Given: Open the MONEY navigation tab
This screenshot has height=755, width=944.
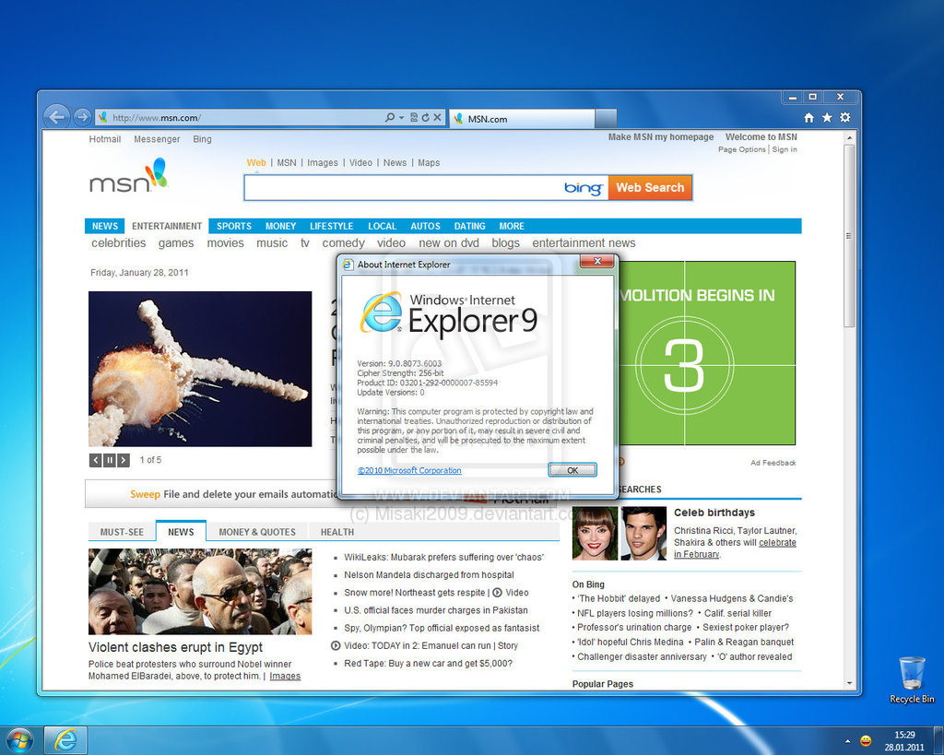Looking at the screenshot, I should pyautogui.click(x=280, y=226).
